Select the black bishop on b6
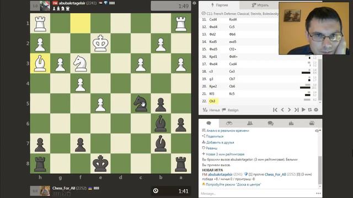The height and width of the screenshot is (198, 353). click(161, 123)
